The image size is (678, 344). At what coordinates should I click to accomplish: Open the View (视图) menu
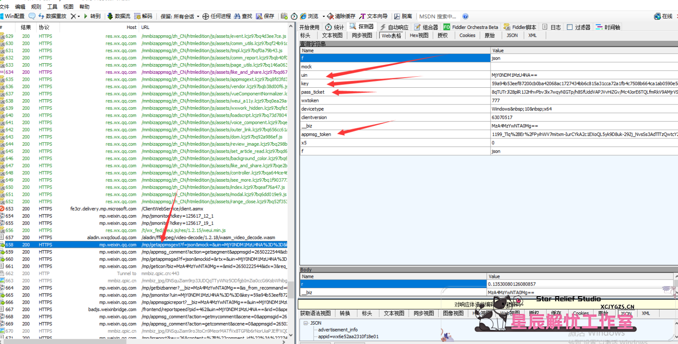pos(69,7)
